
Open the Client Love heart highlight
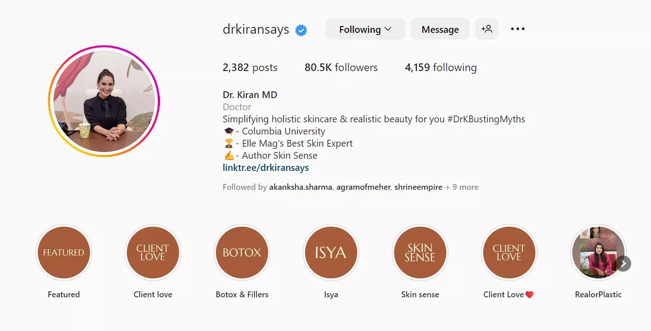point(509,252)
